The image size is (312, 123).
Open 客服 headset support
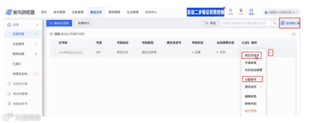point(251,12)
